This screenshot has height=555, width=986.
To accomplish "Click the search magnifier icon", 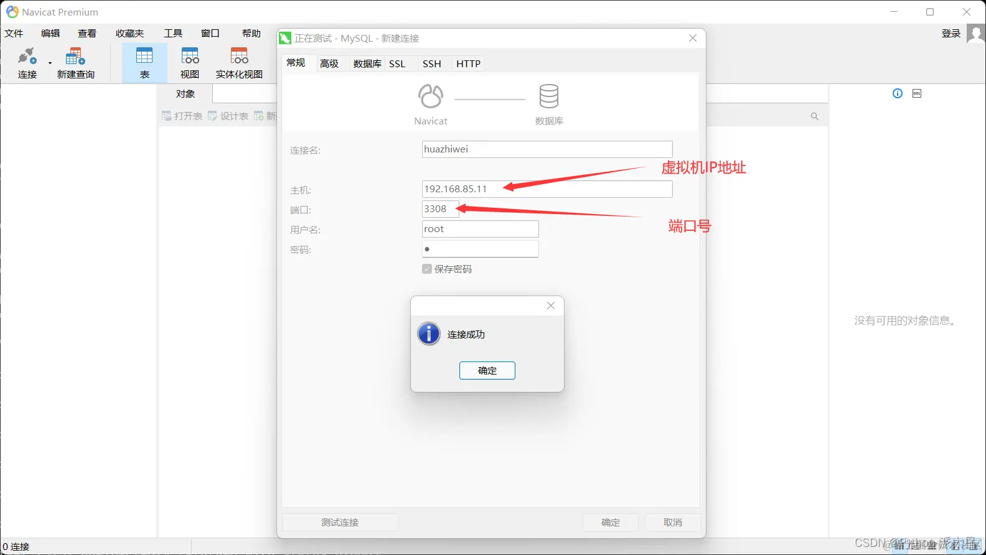I will click(815, 116).
